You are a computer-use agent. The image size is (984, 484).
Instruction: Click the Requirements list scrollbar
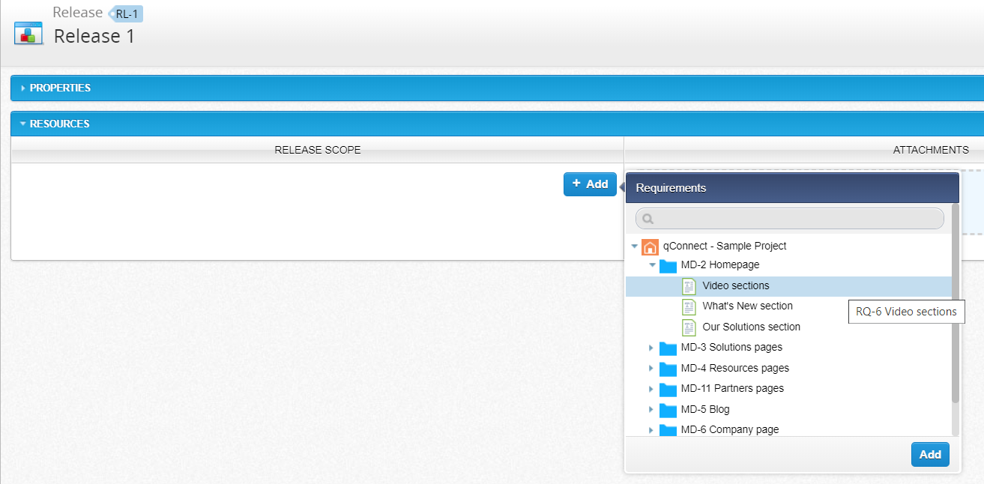coord(955,303)
